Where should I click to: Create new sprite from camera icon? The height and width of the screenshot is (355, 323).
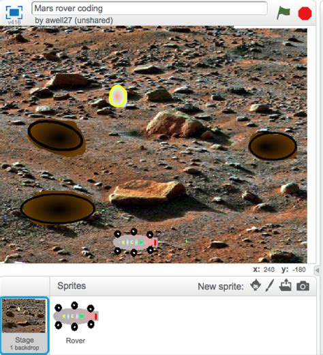(303, 286)
